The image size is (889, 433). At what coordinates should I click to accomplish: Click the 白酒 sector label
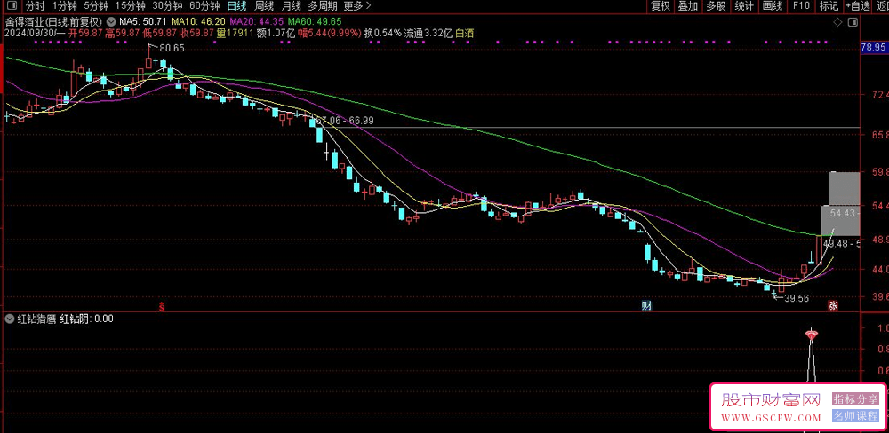465,33
